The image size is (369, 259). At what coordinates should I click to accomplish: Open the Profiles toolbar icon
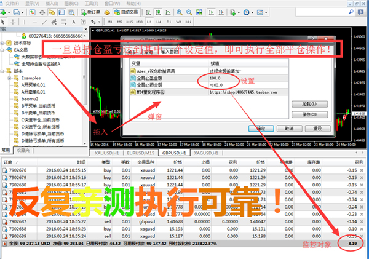click(x=16, y=12)
